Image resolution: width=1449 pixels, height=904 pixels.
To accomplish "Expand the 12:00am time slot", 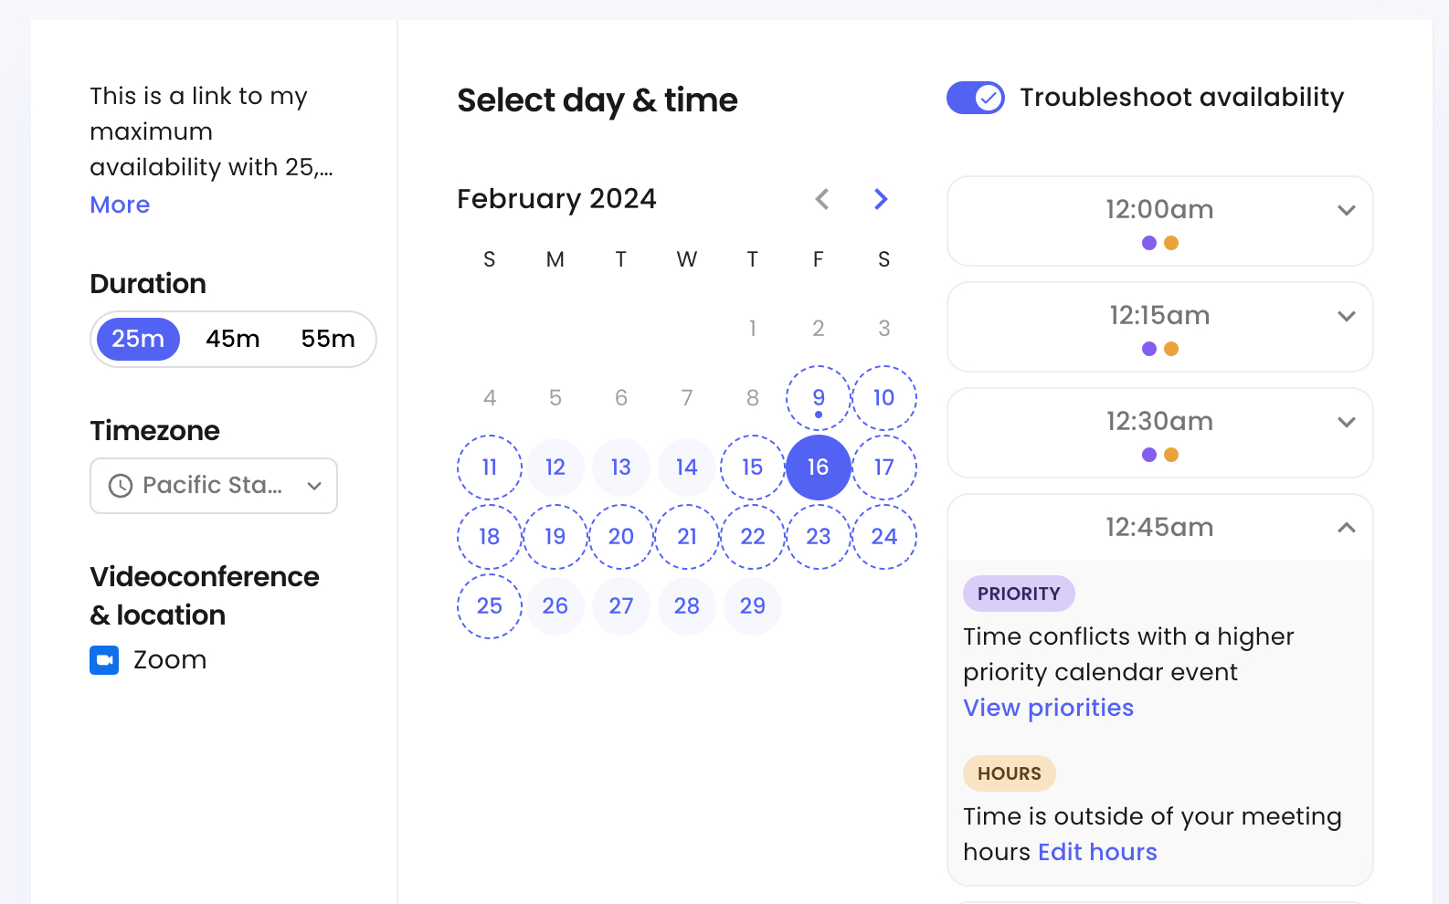I will [1160, 221].
